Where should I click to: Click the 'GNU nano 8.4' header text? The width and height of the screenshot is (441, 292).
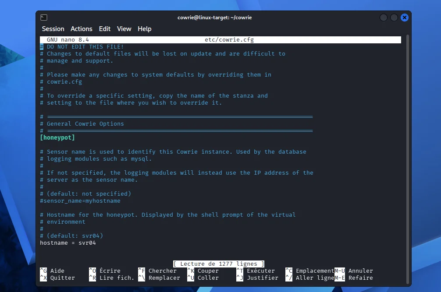coord(68,39)
